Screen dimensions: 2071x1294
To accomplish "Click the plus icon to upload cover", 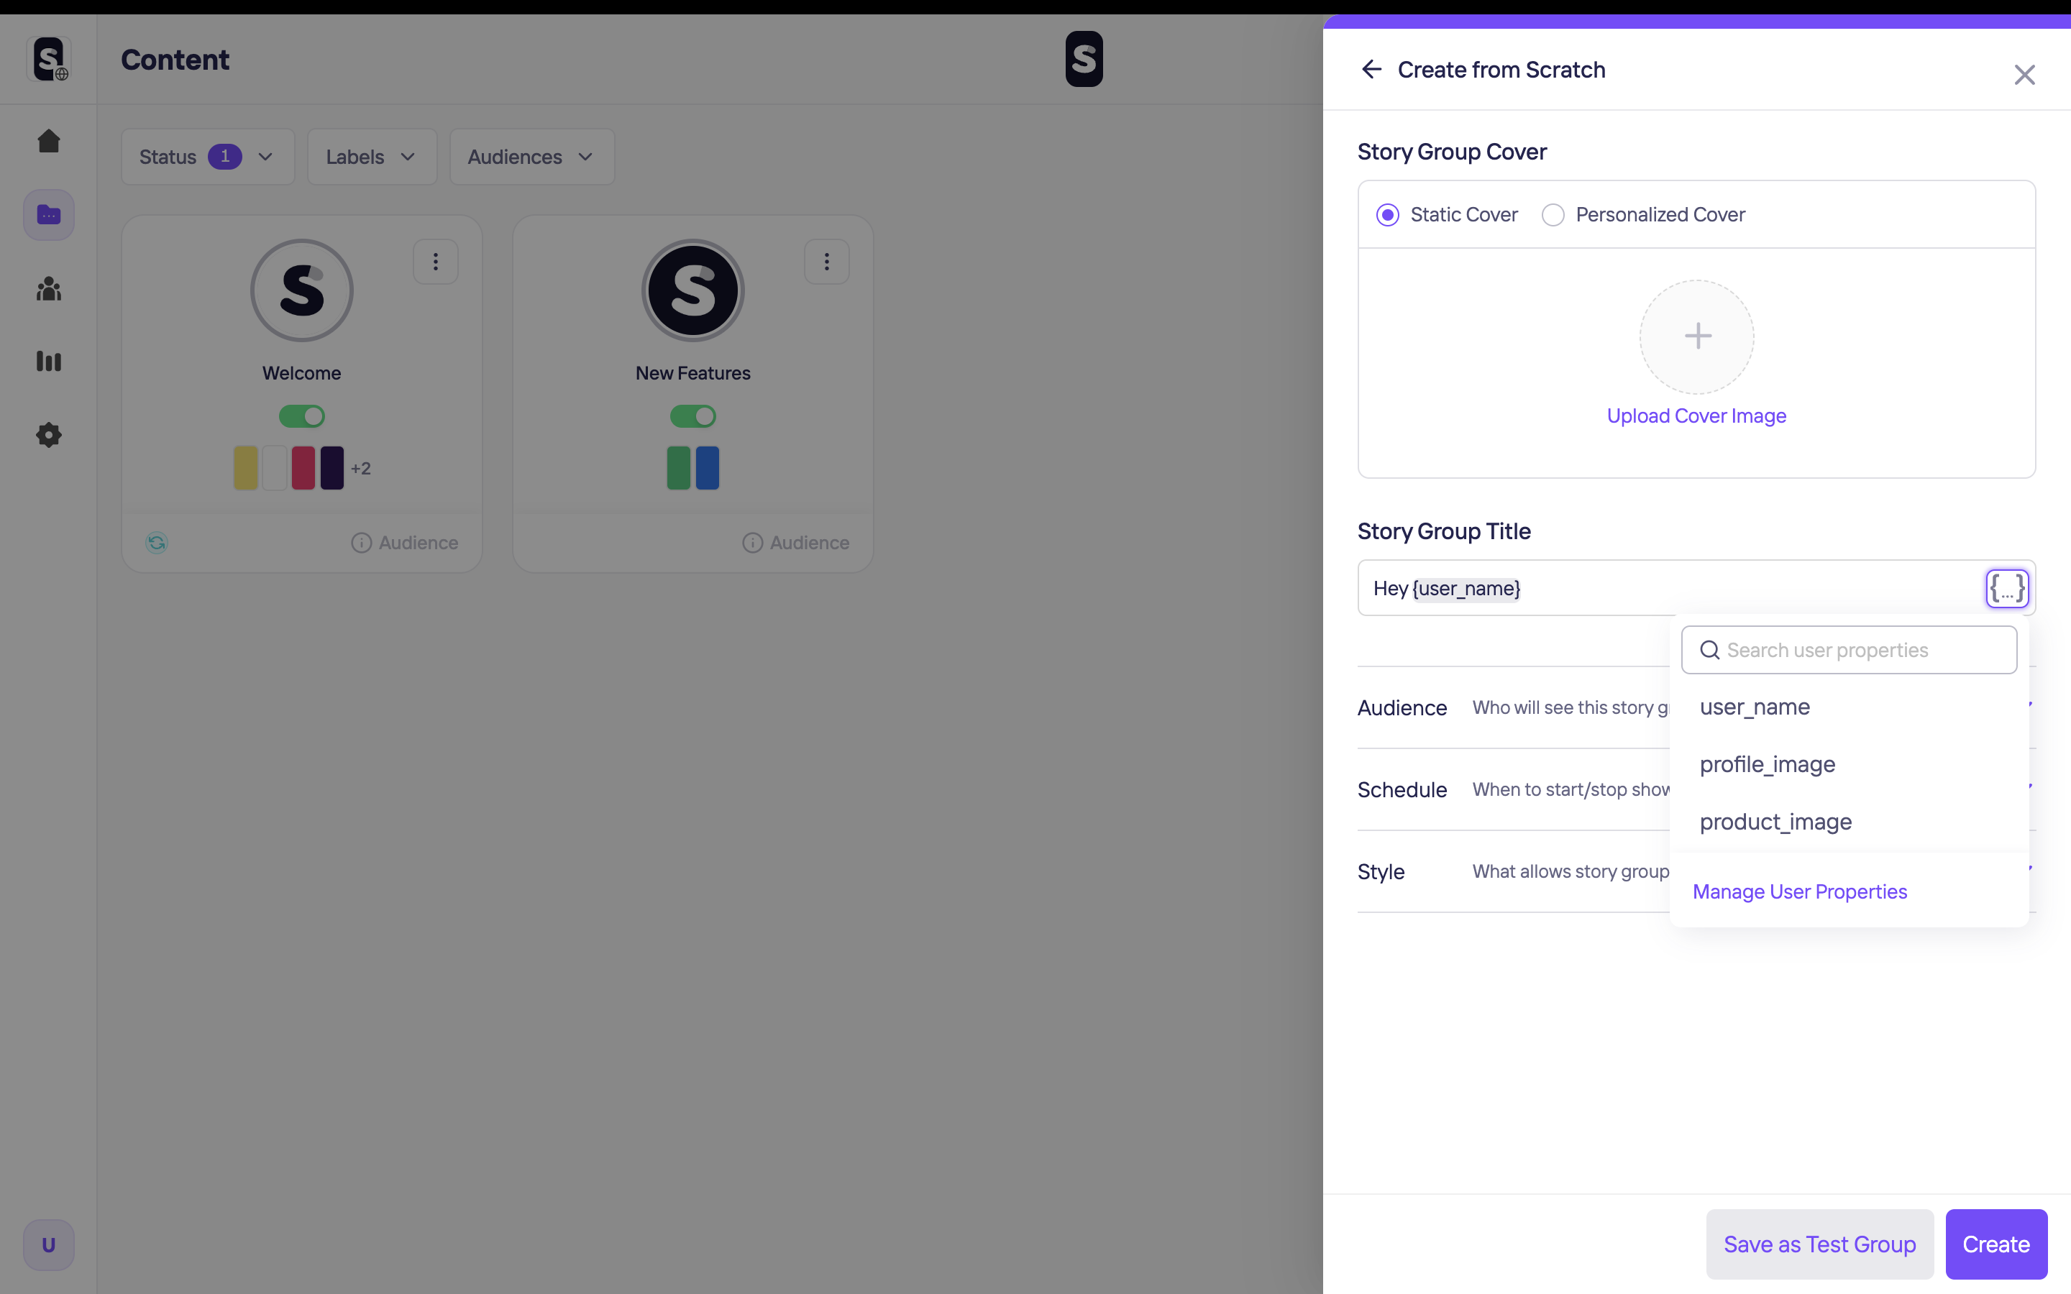I will (1697, 336).
